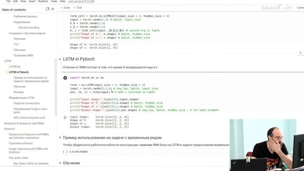Add a new Text cell
This screenshot has height=171, width=304.
click(77, 8)
